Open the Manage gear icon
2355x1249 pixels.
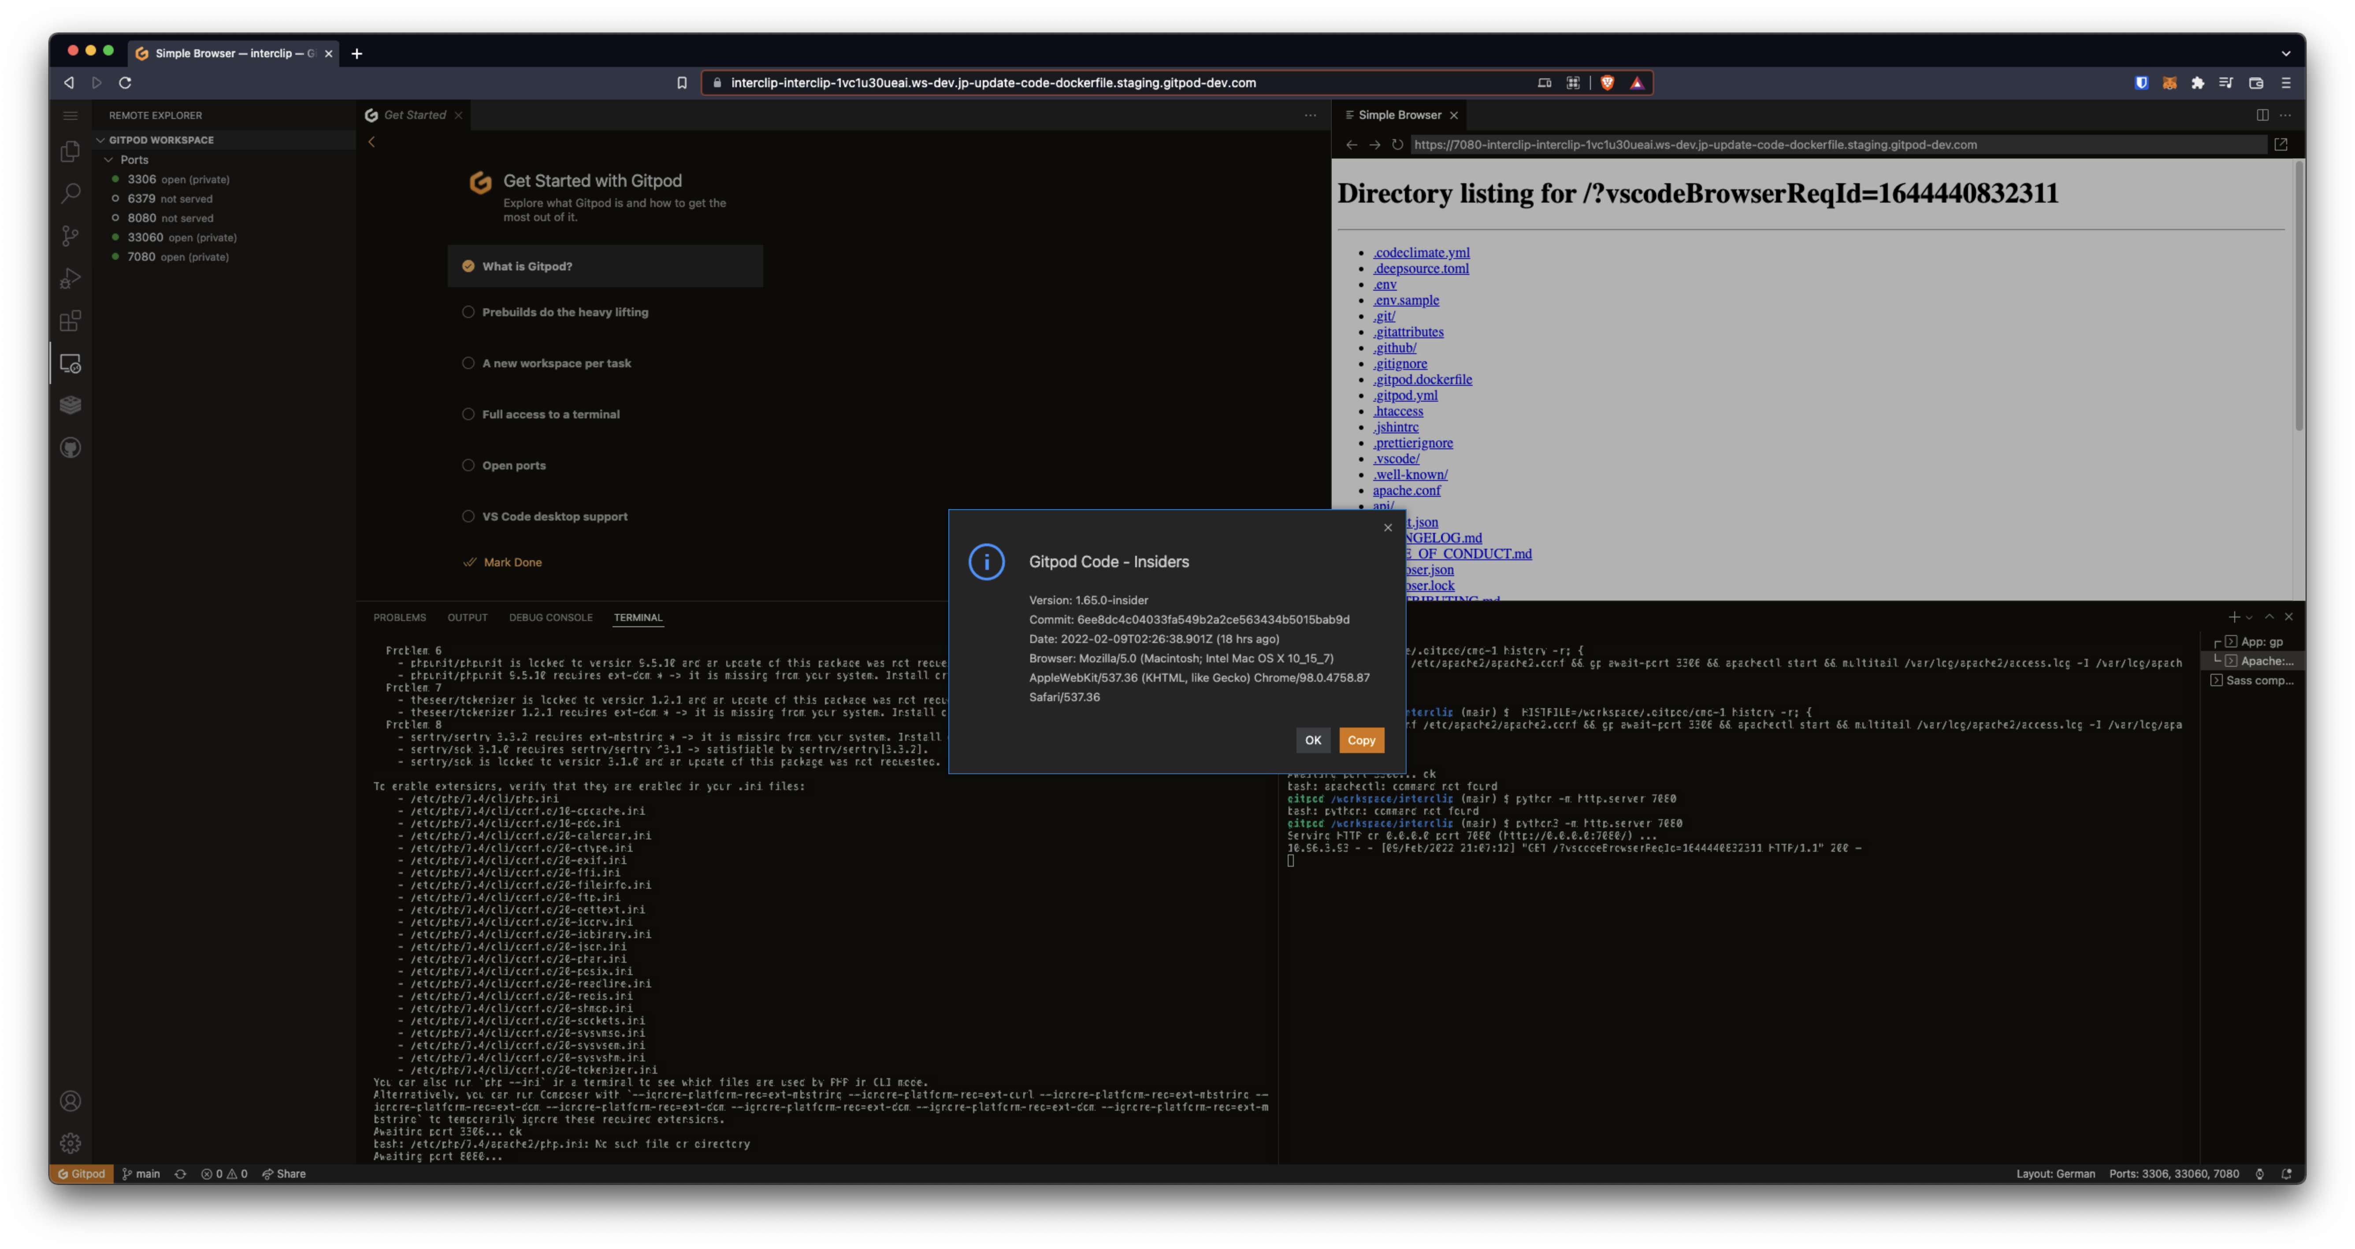pos(71,1143)
